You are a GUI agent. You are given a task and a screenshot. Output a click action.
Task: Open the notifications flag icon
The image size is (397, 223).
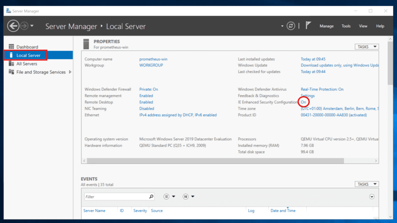[x=308, y=26]
